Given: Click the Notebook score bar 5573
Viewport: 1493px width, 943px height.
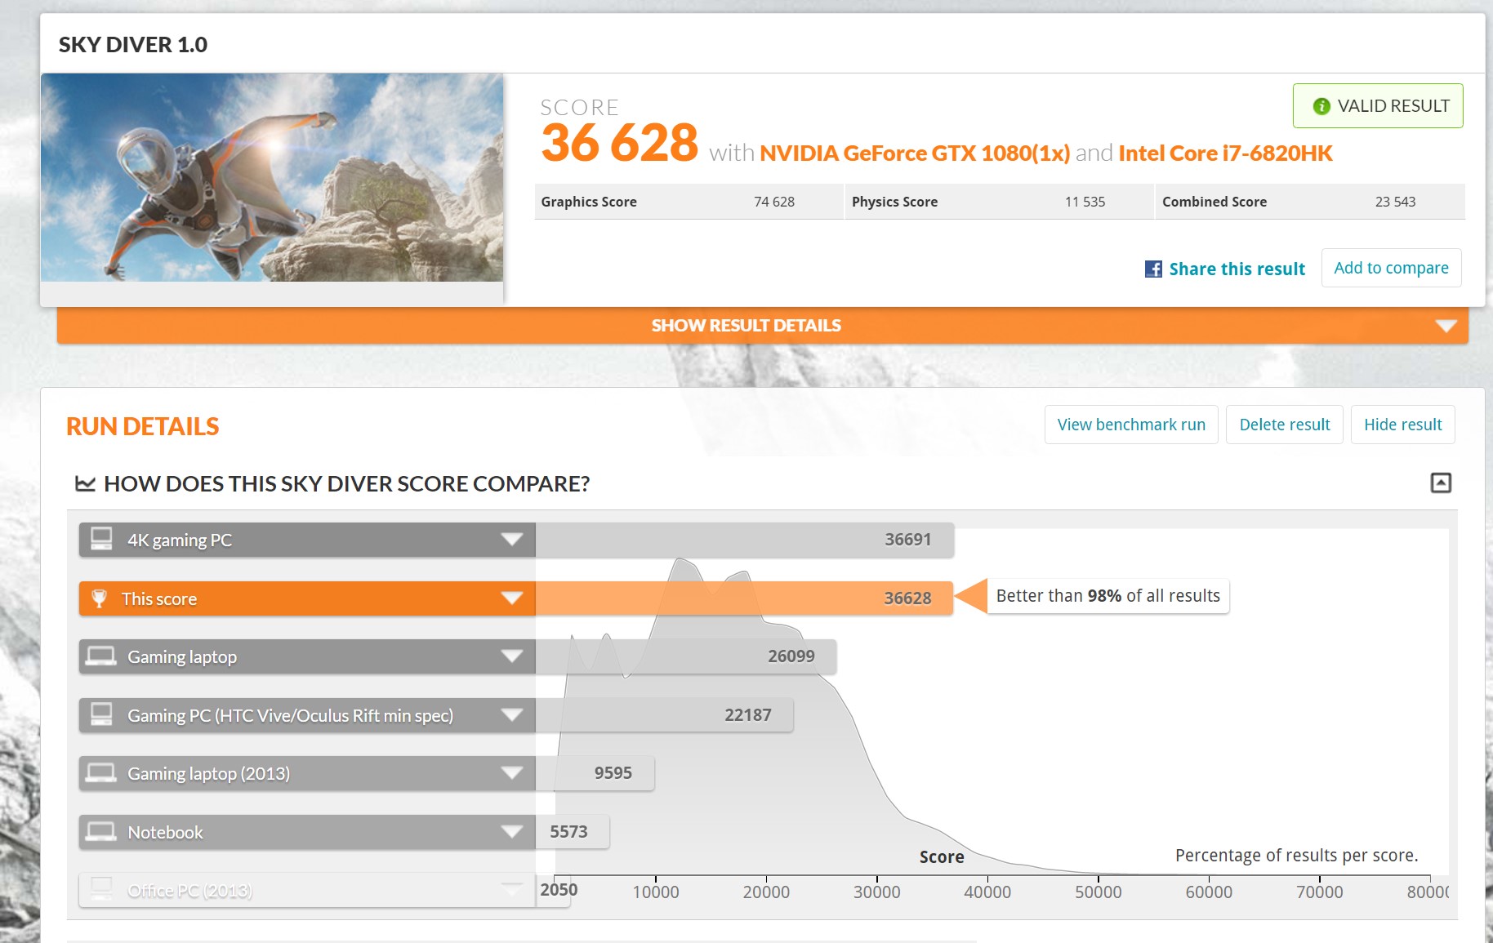Looking at the screenshot, I should click(573, 832).
